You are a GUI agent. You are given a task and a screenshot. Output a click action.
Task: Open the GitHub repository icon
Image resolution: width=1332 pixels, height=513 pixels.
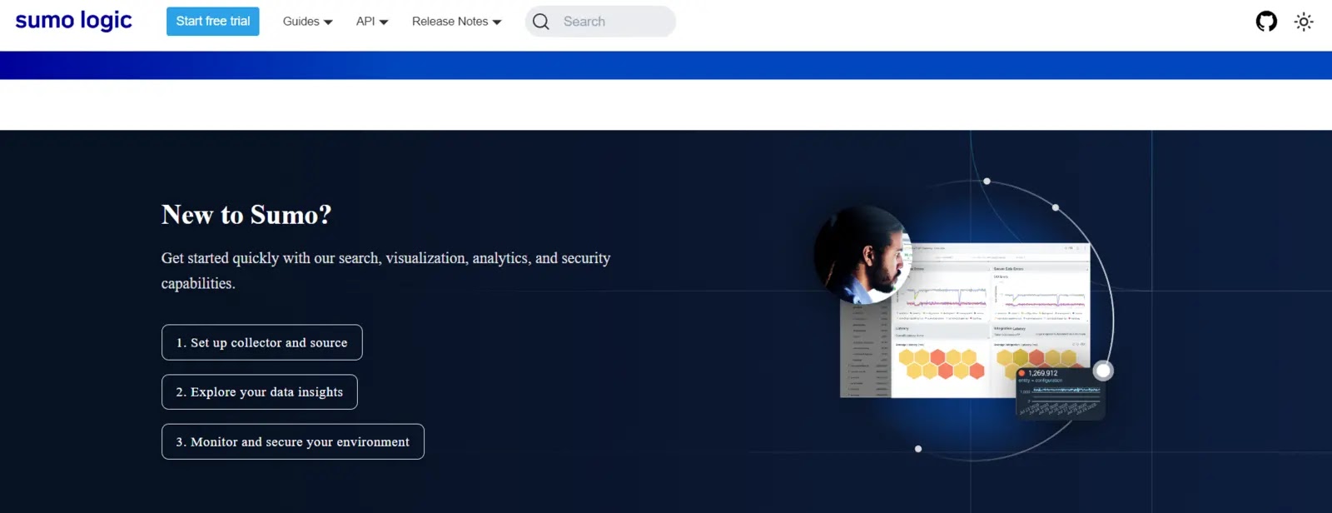tap(1266, 22)
